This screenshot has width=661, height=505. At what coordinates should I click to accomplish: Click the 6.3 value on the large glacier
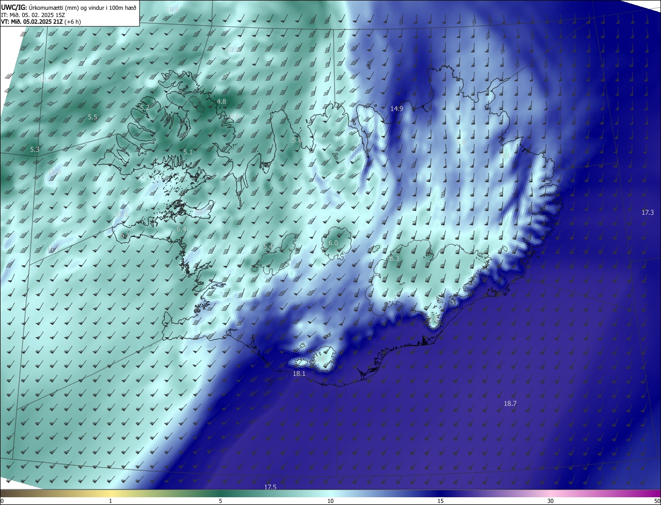click(395, 258)
